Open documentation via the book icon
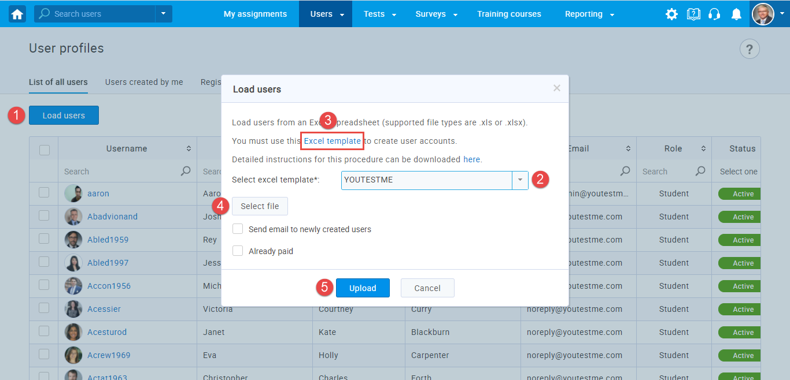The image size is (790, 380). (x=693, y=14)
